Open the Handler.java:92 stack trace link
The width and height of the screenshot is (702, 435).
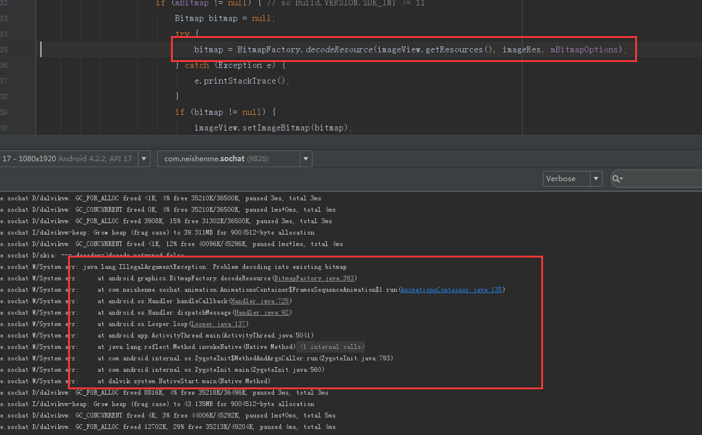click(x=262, y=312)
